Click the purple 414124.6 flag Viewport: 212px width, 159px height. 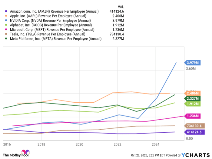point(194,132)
